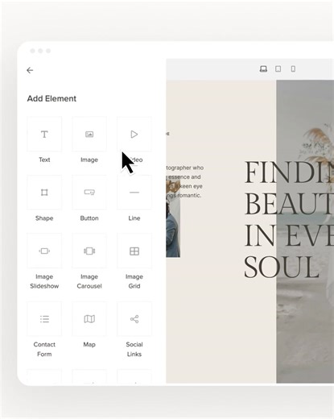The height and width of the screenshot is (419, 334).
Task: Click the 'Map' label text
Action: coord(89,345)
